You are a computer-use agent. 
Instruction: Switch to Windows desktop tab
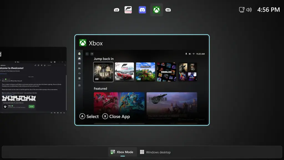[155, 152]
